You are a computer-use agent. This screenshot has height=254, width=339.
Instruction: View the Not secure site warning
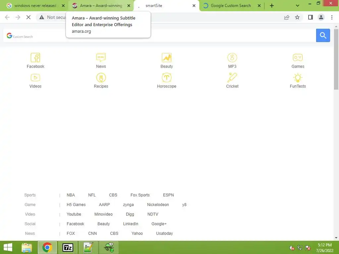click(52, 17)
